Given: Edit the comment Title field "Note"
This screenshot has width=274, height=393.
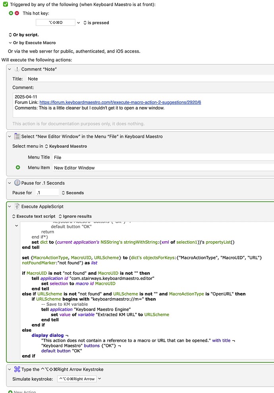Looking at the screenshot, I should (x=150, y=79).
